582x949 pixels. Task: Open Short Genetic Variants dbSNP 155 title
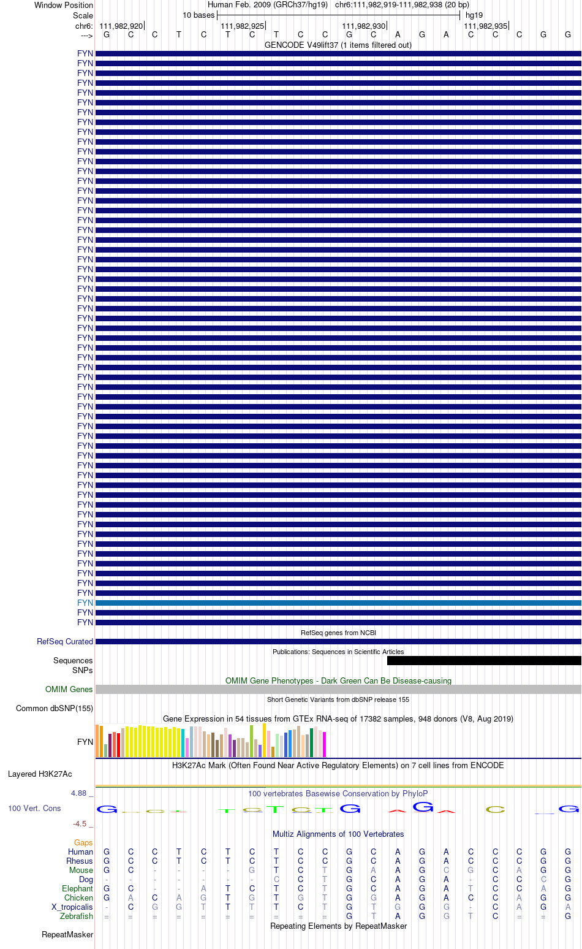[x=338, y=699]
